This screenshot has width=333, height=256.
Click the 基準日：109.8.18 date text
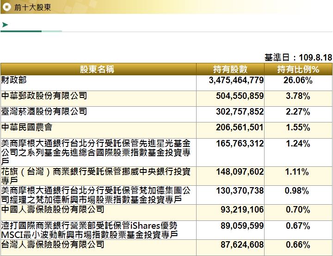(x=298, y=57)
